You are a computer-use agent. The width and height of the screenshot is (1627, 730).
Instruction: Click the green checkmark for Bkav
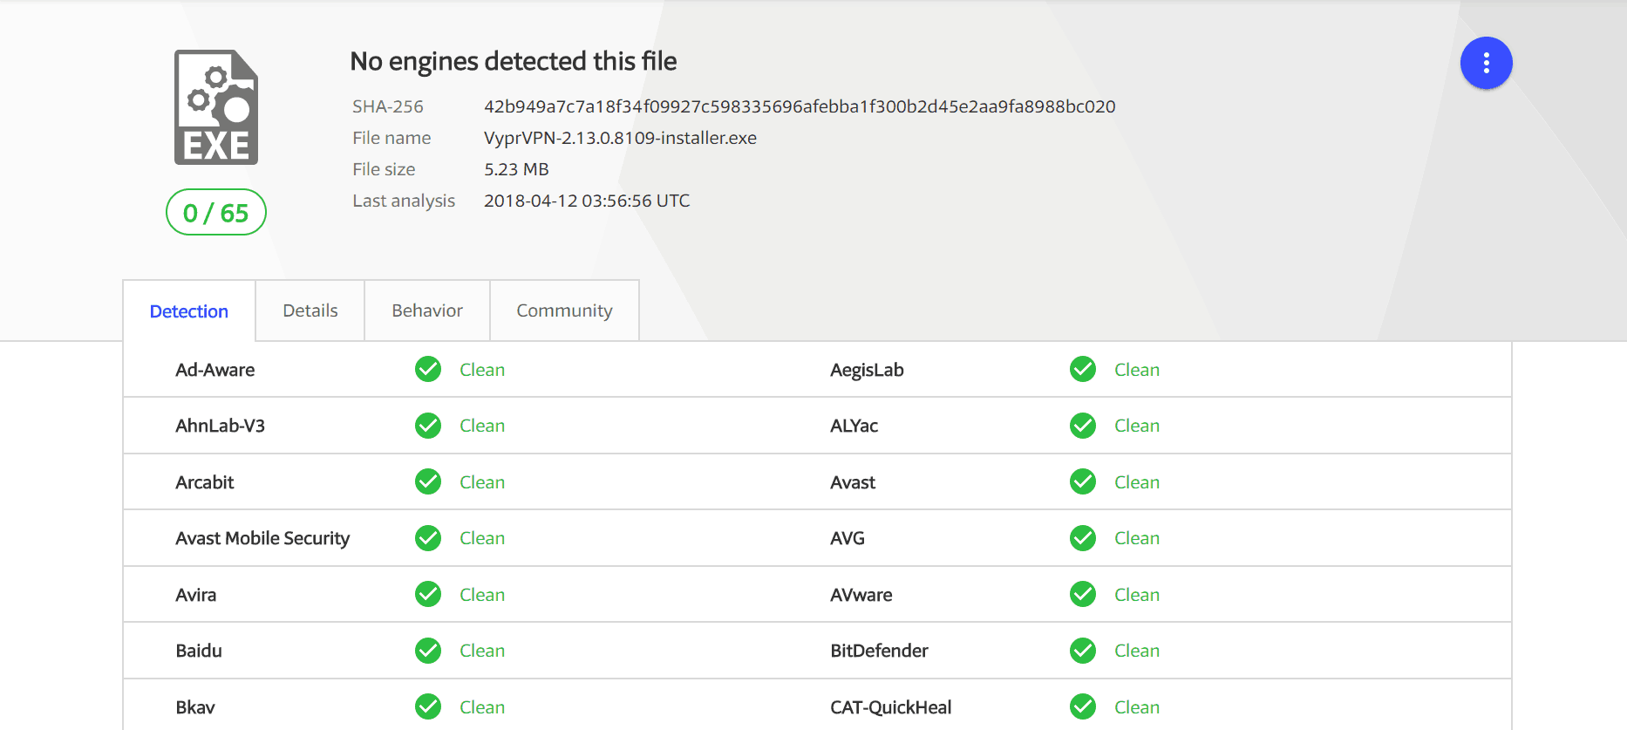click(428, 707)
